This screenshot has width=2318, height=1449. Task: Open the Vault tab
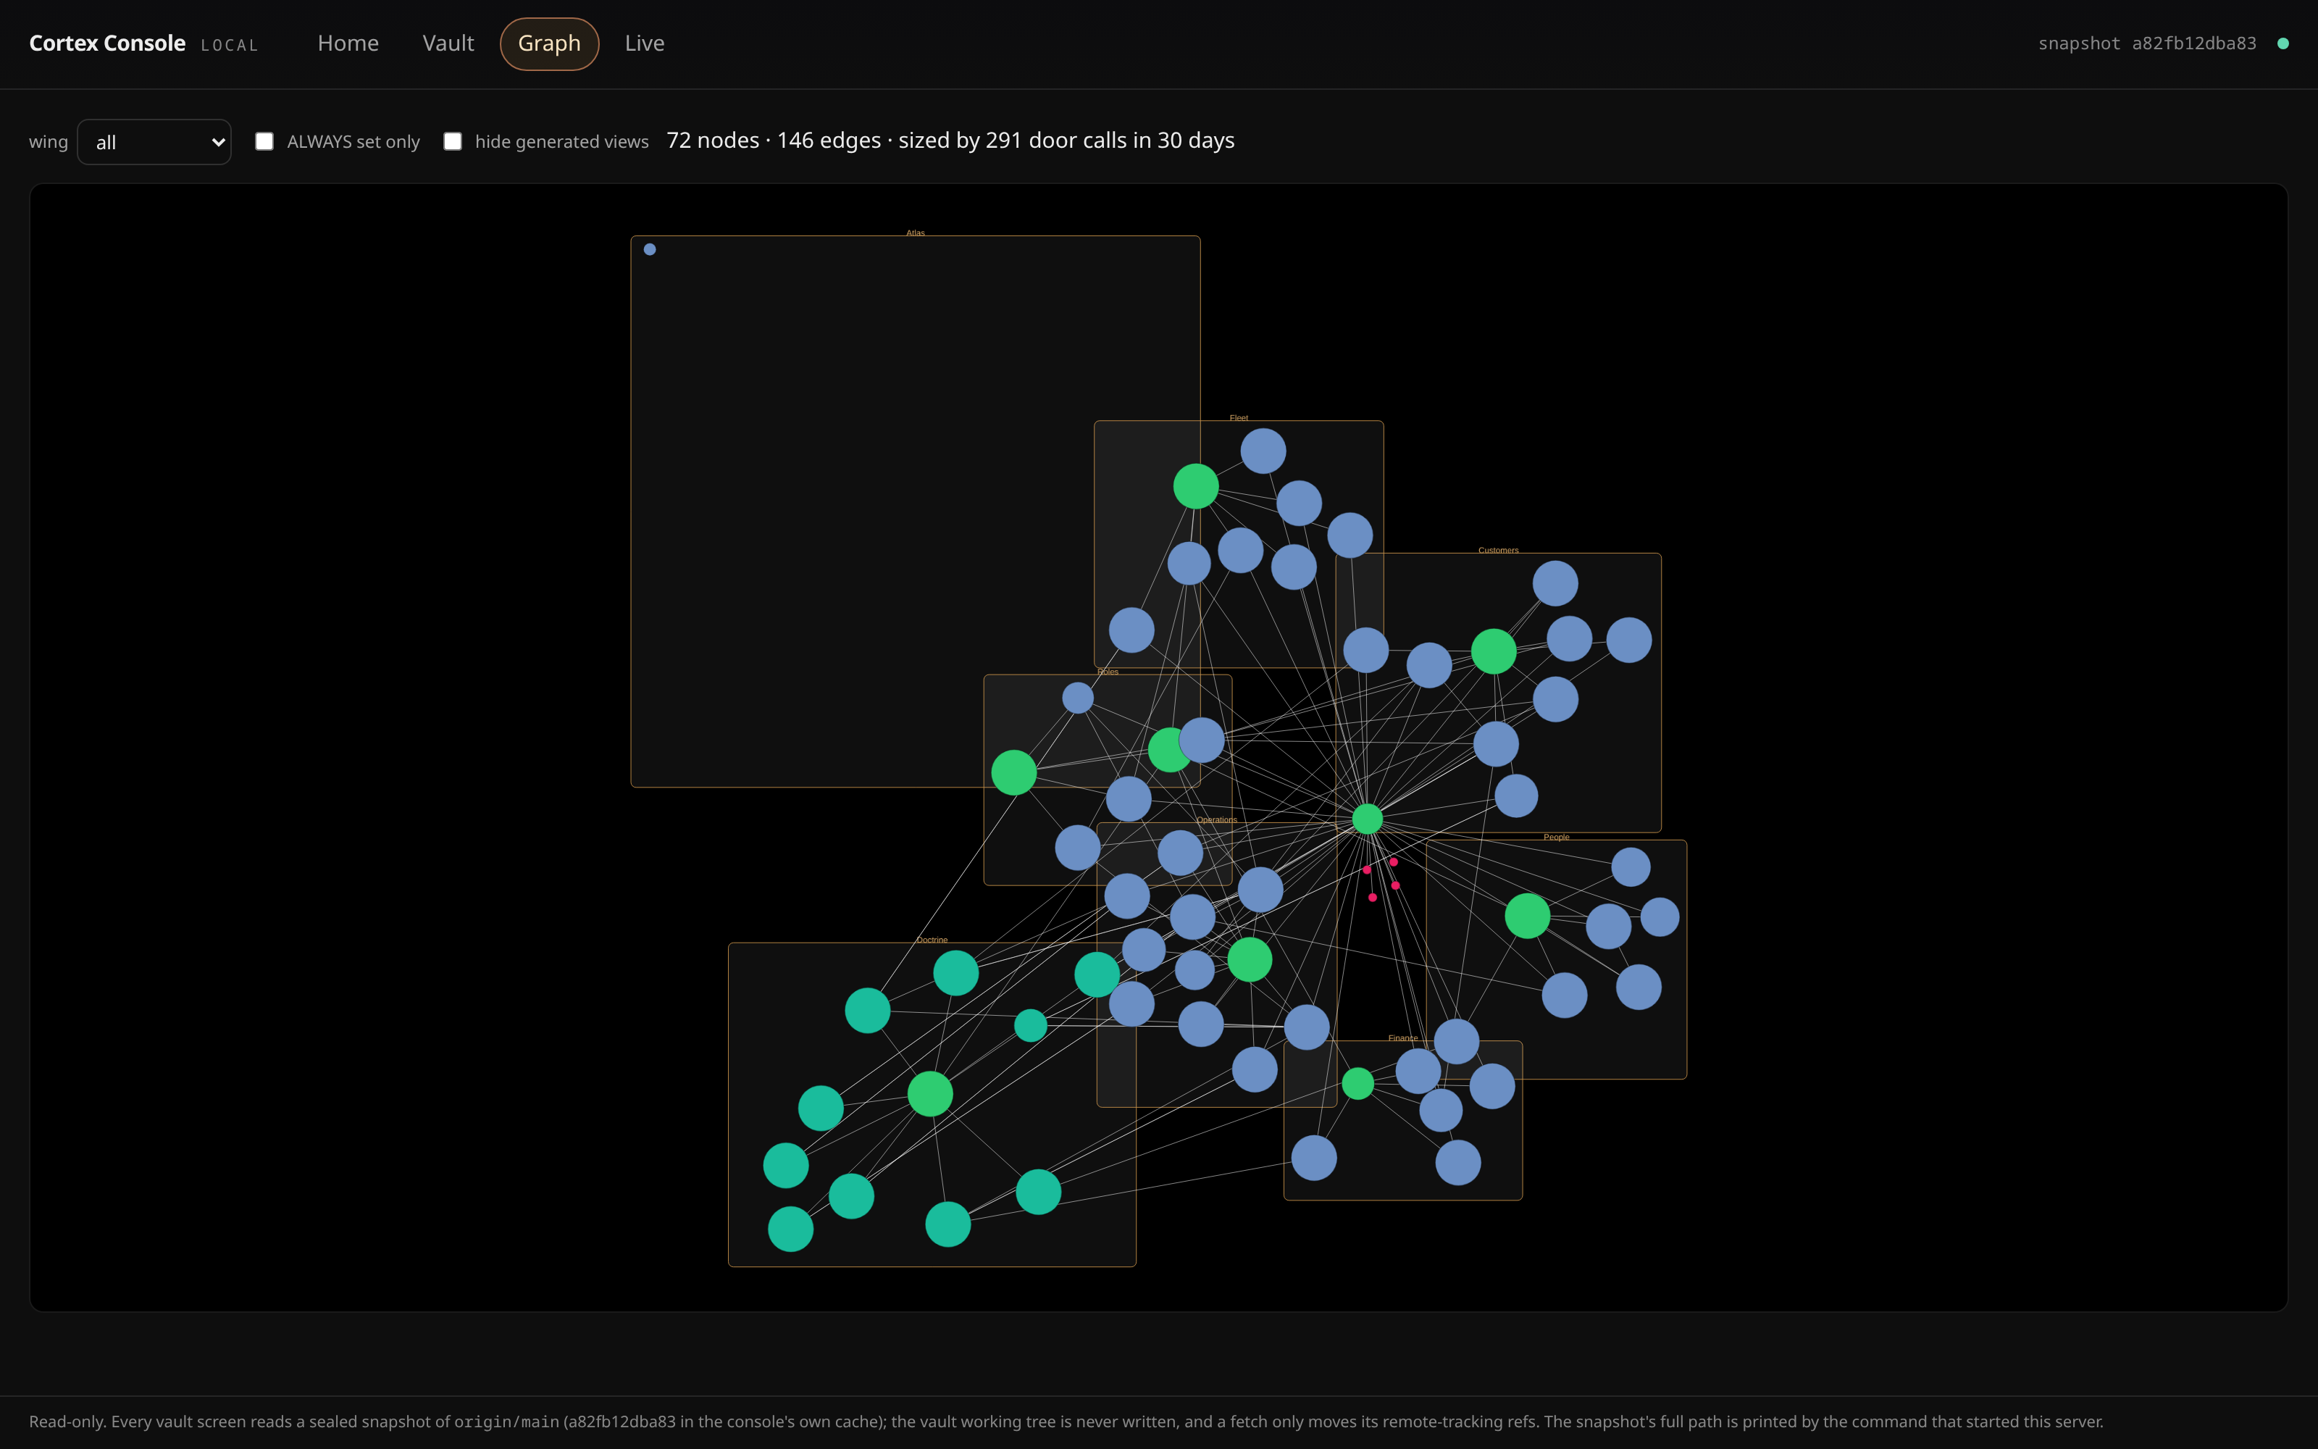tap(448, 43)
